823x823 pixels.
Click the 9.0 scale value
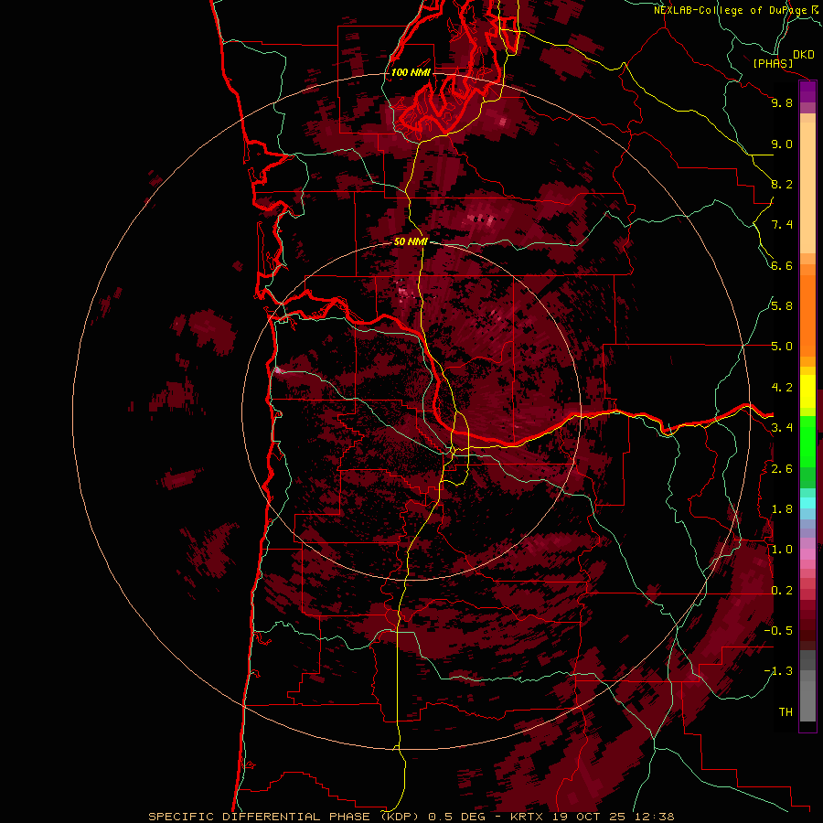(x=782, y=144)
